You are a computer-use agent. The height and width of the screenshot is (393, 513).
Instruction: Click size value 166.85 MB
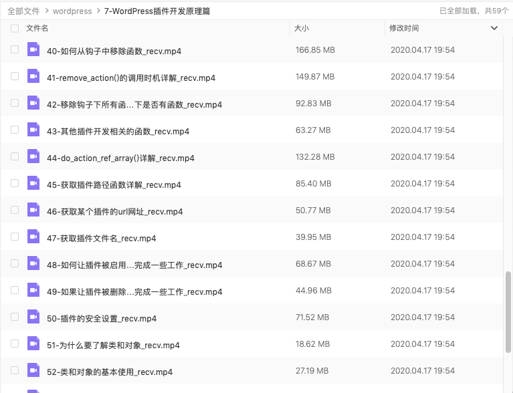point(315,50)
